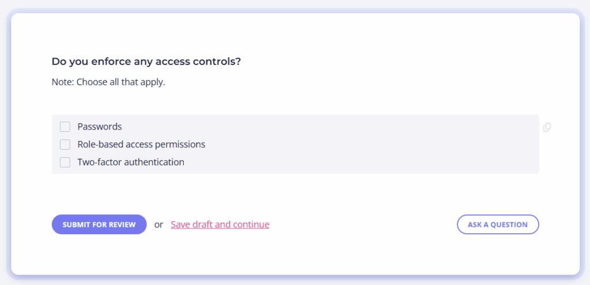Click the Choose all that apply note
590x285 pixels.
click(x=108, y=82)
